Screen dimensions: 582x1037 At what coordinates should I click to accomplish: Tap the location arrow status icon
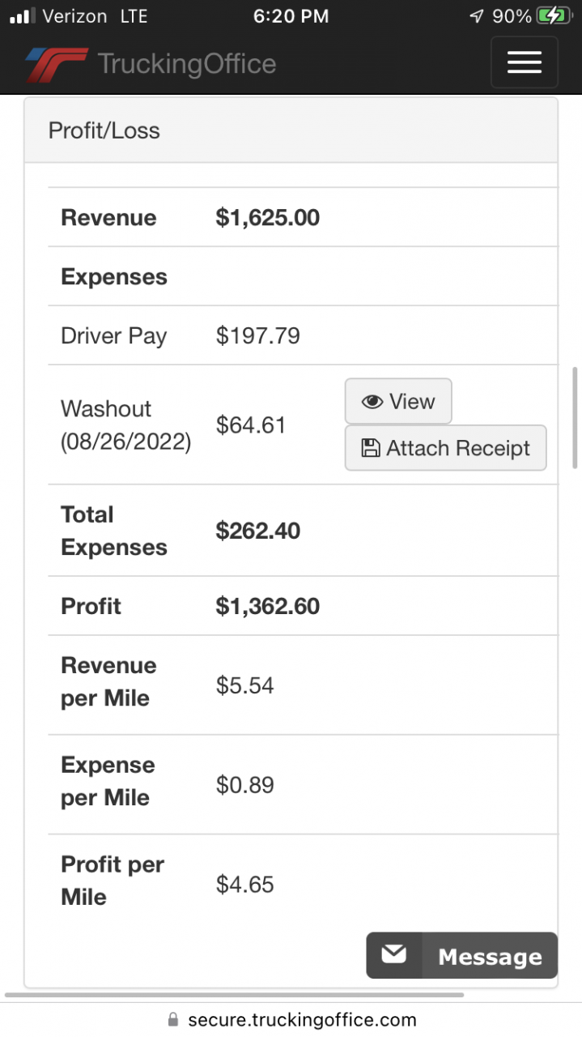point(476,16)
